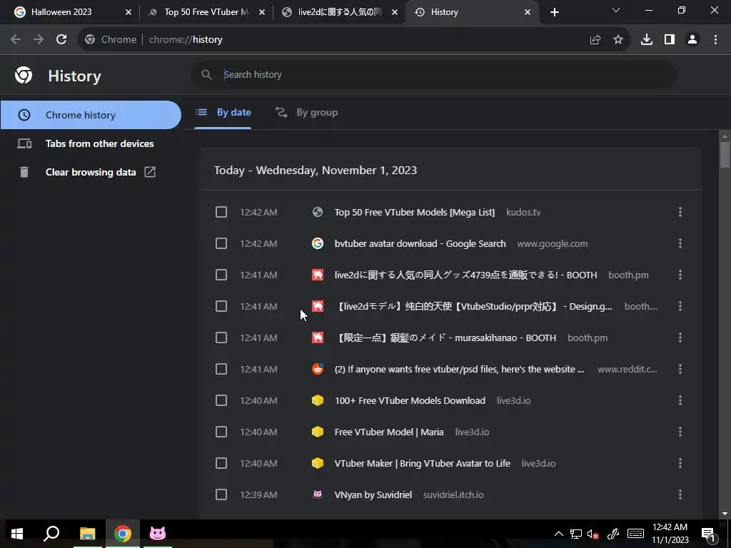Switch to the live2d BOOTH browser tab
The height and width of the screenshot is (548, 731).
click(339, 12)
